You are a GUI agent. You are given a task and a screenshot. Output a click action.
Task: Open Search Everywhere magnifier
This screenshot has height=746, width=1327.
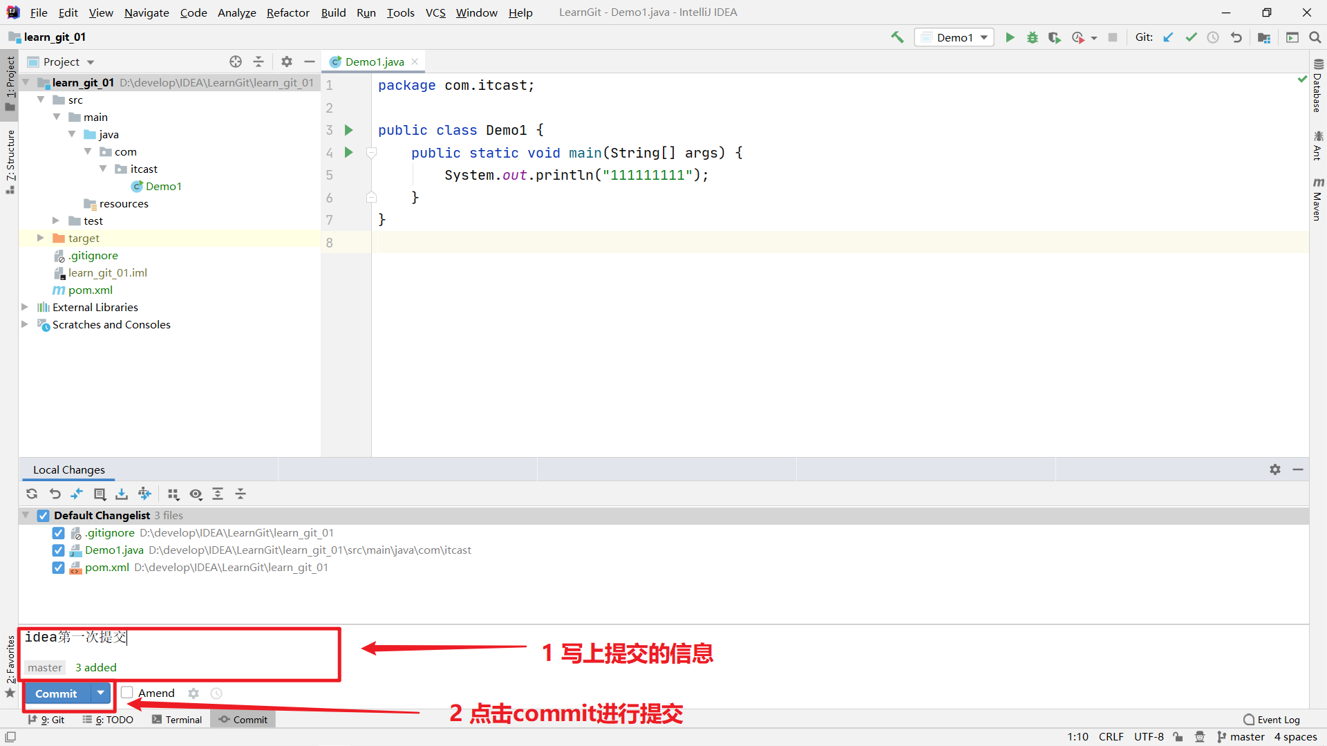1315,37
